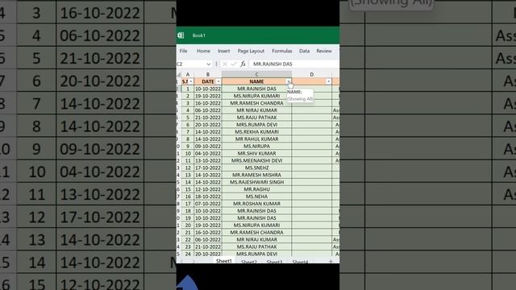Select column B header in the Excel window
The height and width of the screenshot is (290, 516).
pos(208,75)
